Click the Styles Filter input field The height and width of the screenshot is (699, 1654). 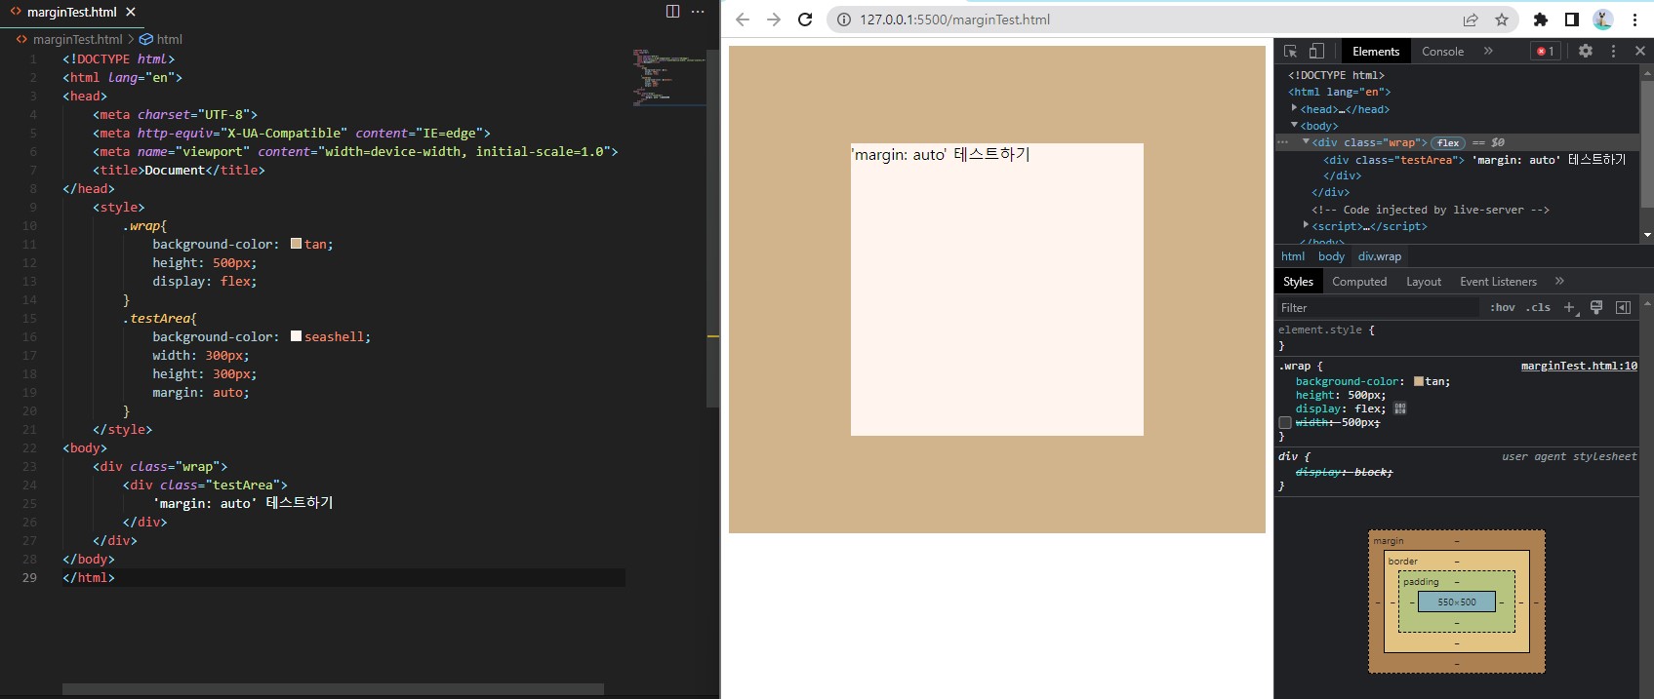click(1378, 308)
